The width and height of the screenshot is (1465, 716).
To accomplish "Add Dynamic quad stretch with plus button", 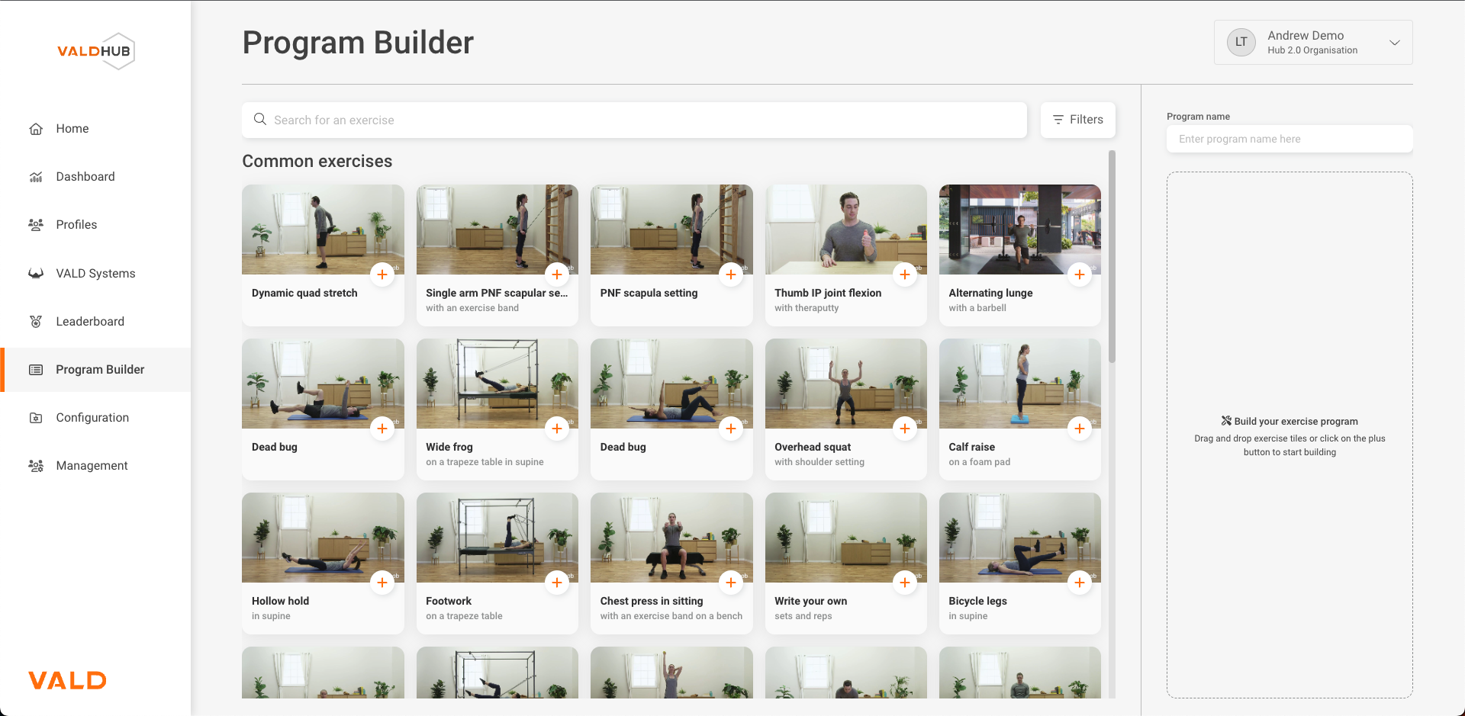I will (x=382, y=275).
